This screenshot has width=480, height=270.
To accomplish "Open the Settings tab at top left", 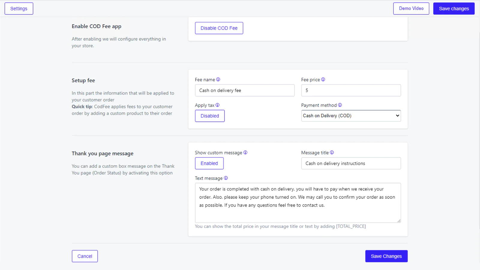I will click(x=19, y=8).
